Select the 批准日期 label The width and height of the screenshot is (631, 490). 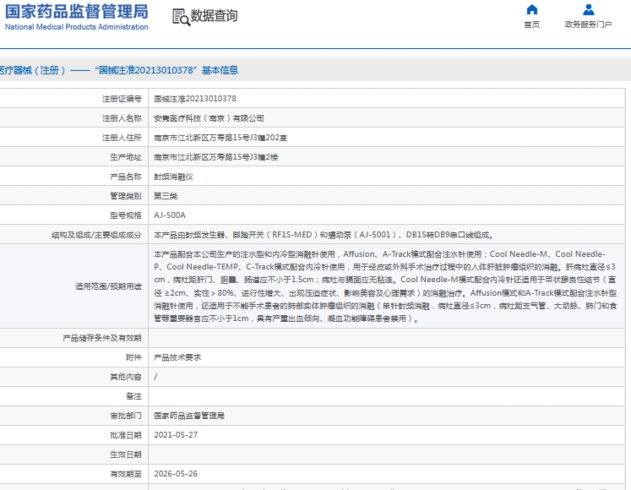tap(126, 435)
